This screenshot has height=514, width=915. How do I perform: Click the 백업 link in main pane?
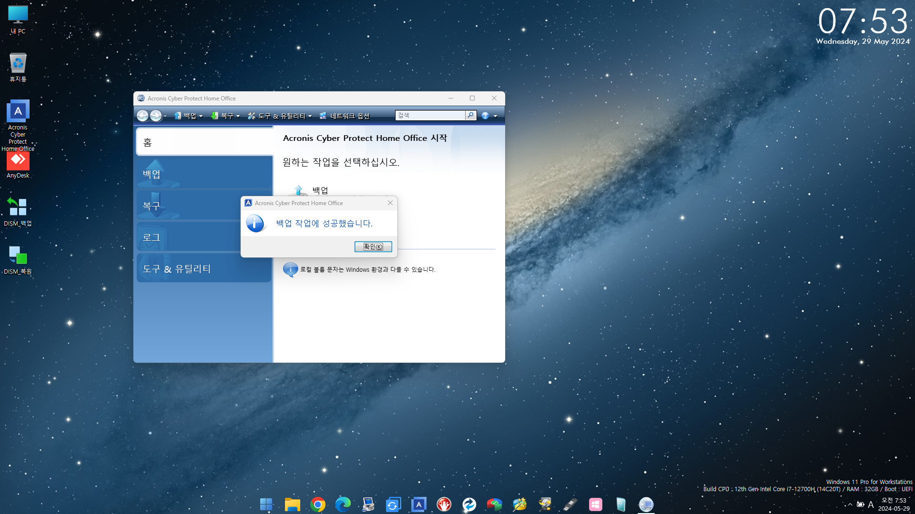(x=320, y=190)
